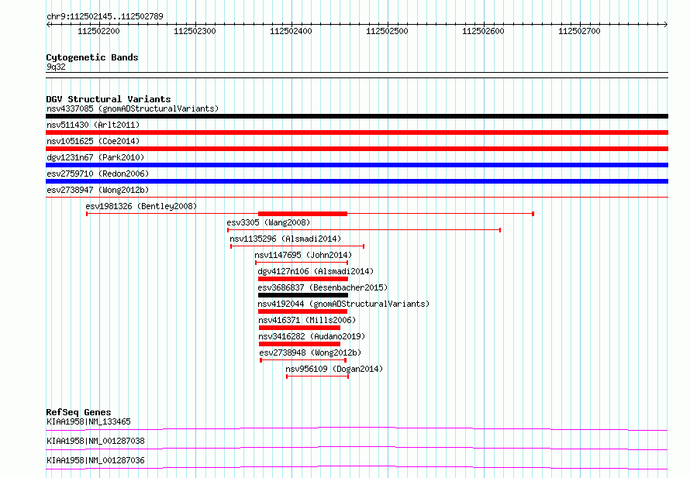This screenshot has width=690, height=478.
Task: Click the thin red line of esv2738948
Action: point(303,360)
